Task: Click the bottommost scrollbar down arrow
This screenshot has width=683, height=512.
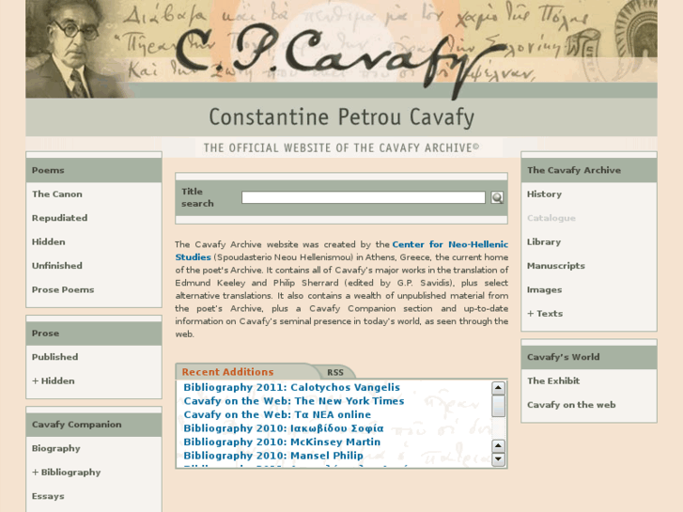Action: pos(498,459)
